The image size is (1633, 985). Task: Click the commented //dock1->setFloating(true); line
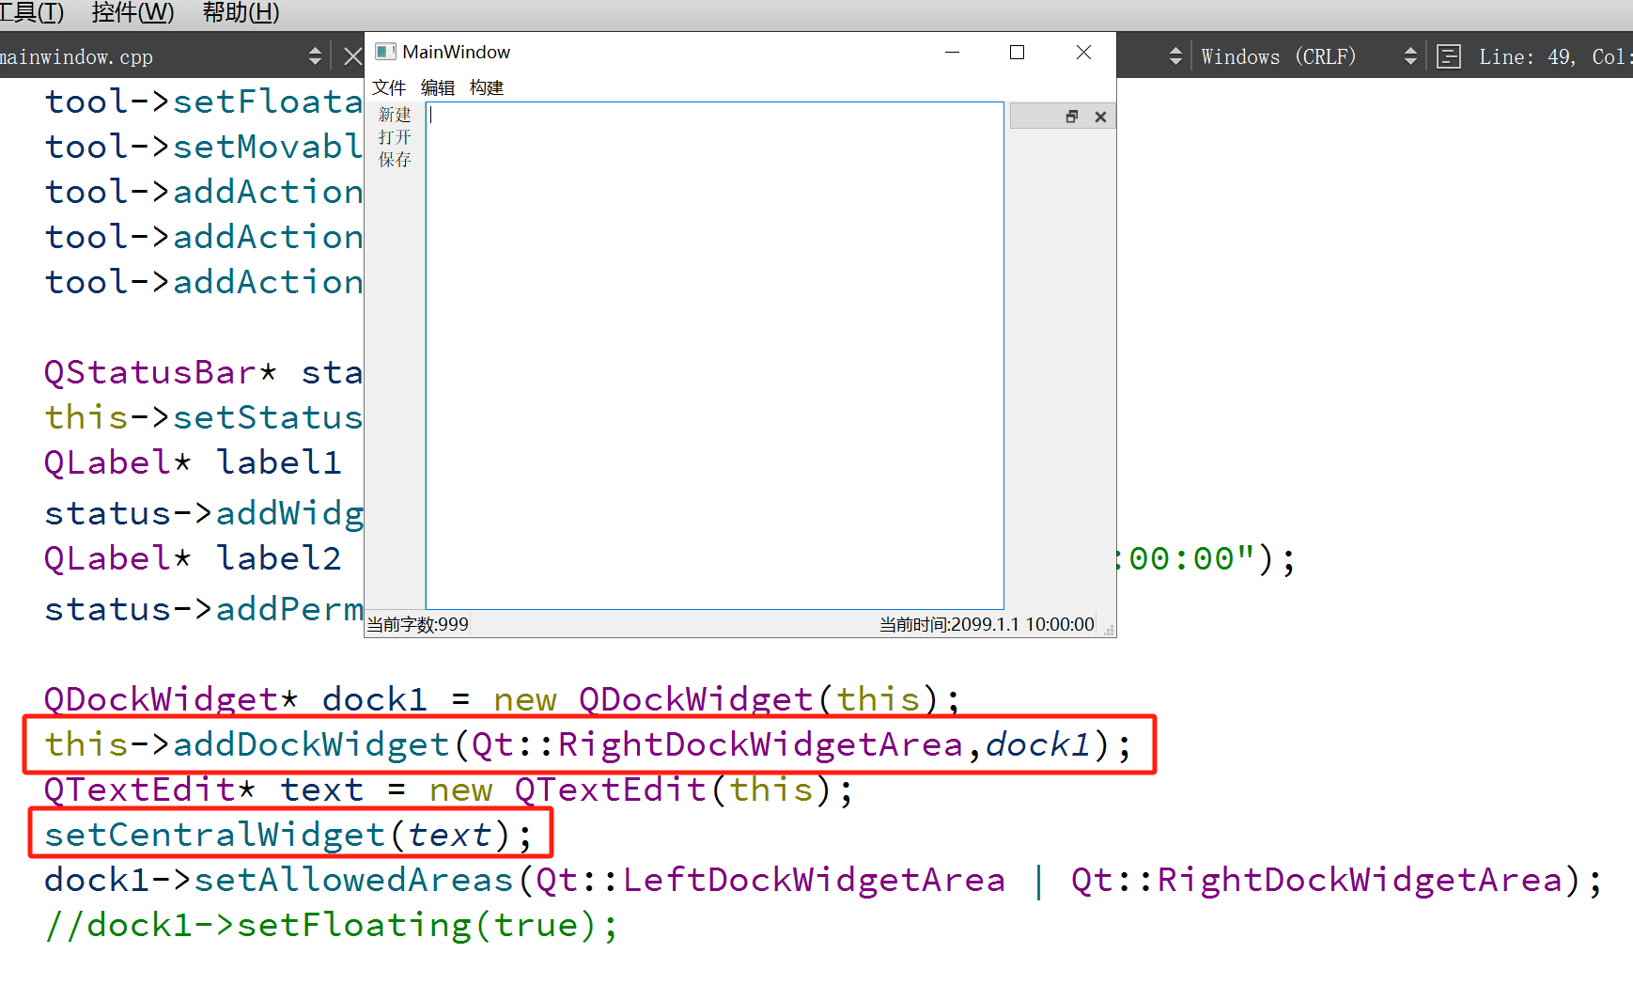pyautogui.click(x=332, y=925)
